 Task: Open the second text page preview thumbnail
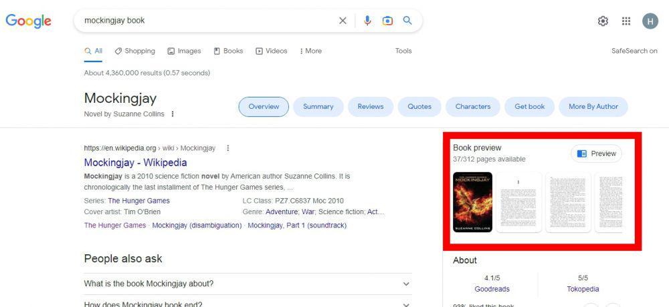[x=568, y=202]
